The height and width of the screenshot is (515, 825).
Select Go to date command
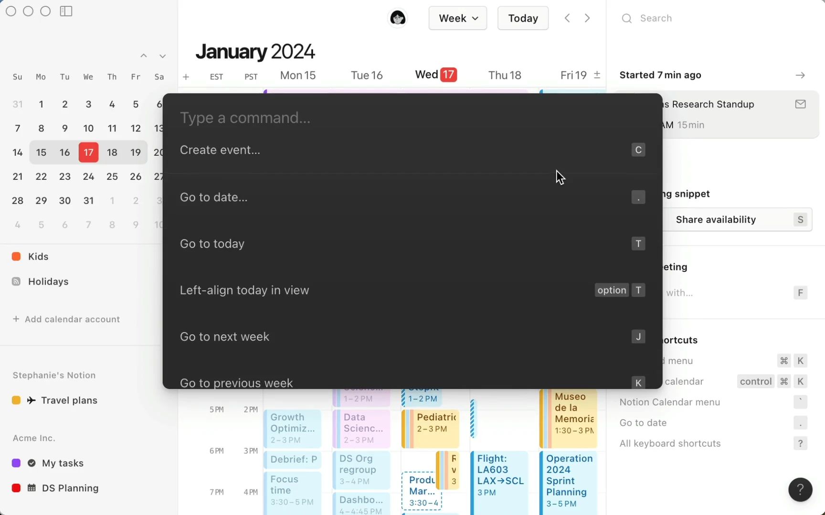click(412, 197)
